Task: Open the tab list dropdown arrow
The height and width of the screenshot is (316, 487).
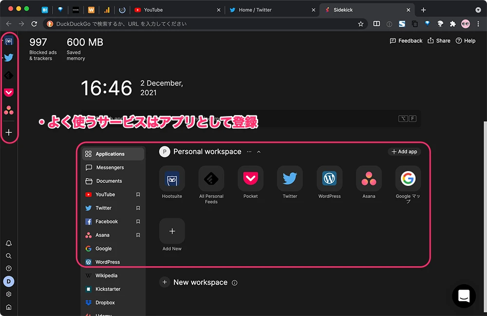Action: [x=478, y=10]
